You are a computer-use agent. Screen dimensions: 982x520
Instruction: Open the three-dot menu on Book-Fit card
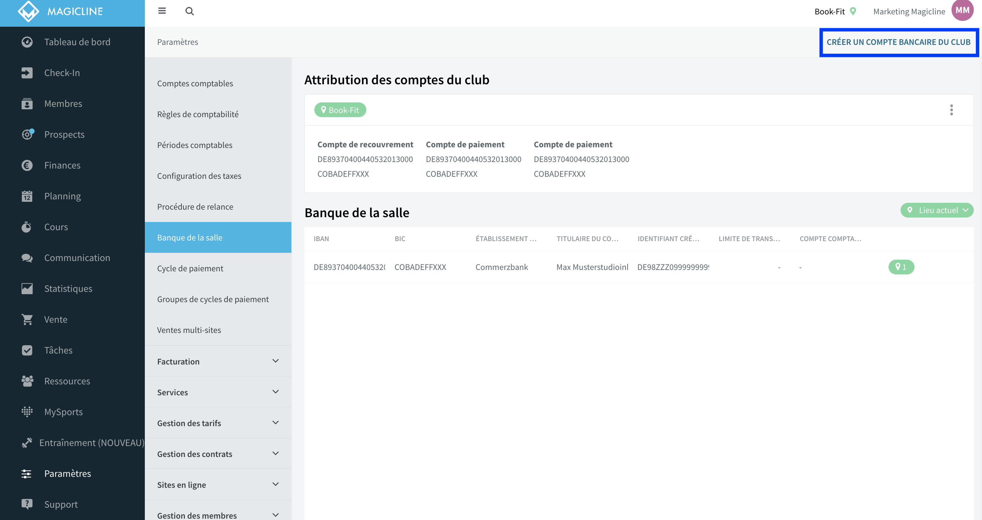click(x=952, y=110)
